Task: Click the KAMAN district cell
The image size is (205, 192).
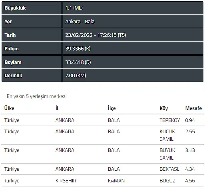Action: [116, 181]
